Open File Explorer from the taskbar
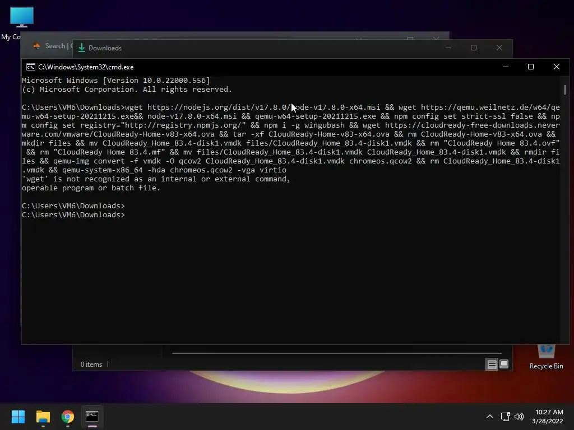Screen dimensions: 574x430 click(x=43, y=417)
